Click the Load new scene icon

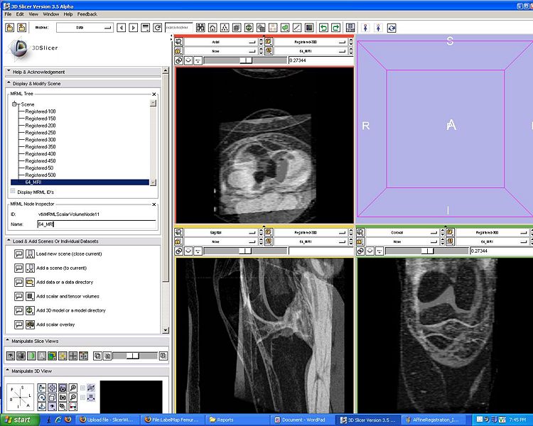[30, 253]
